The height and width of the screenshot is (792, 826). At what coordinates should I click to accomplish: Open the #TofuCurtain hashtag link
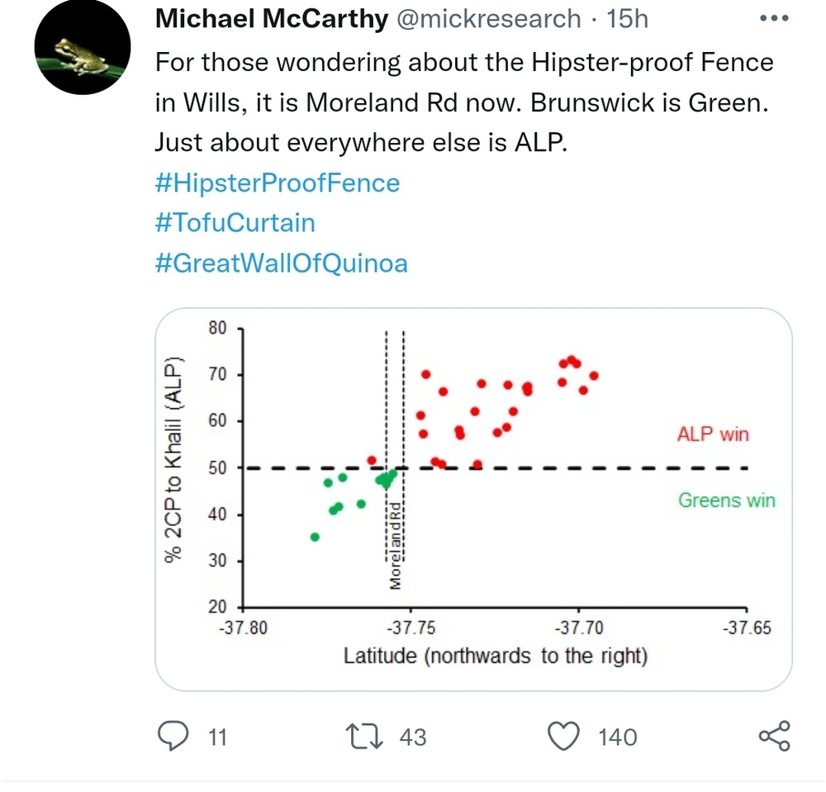(235, 223)
